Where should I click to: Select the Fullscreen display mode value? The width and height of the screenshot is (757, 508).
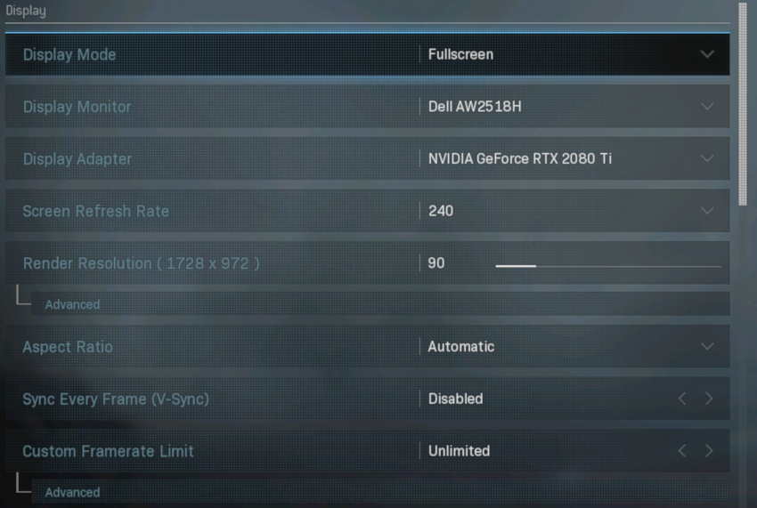(460, 54)
